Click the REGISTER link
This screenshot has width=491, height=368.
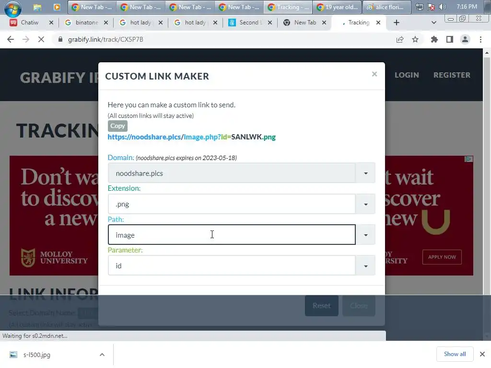(452, 75)
